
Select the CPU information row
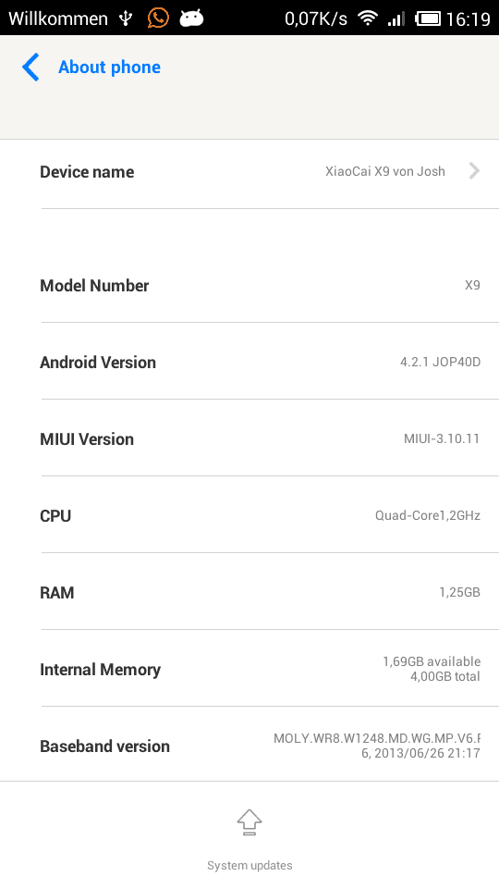coord(249,515)
